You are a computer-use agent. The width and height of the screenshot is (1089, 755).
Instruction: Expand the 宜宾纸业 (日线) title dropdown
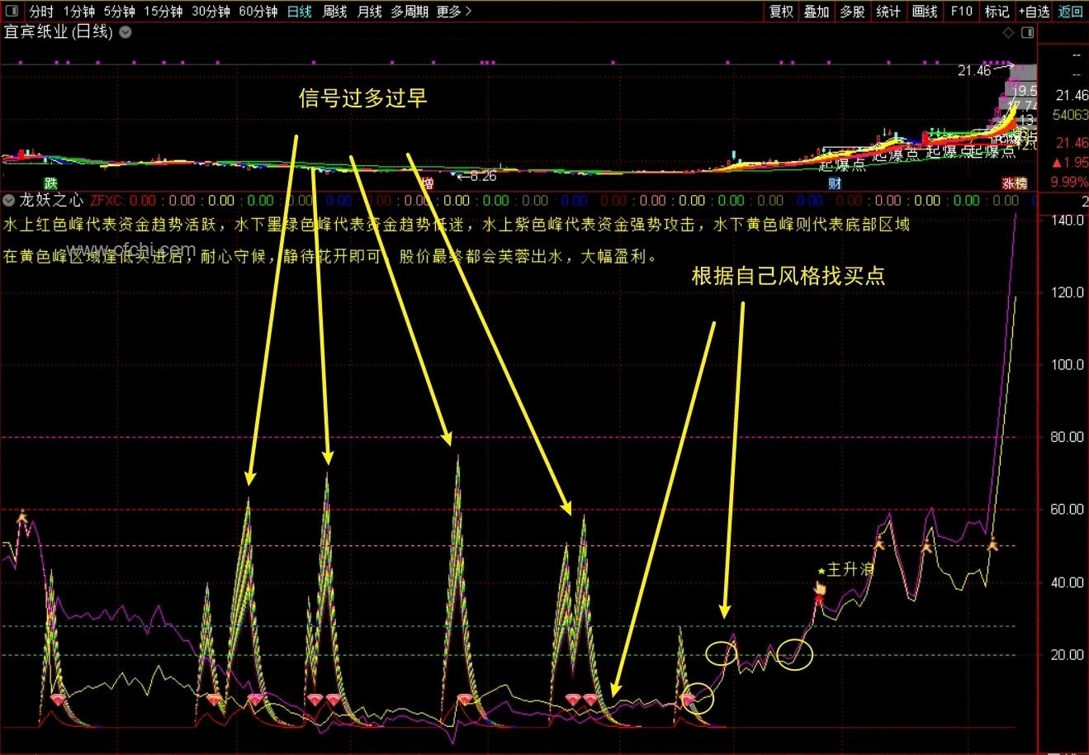[x=125, y=32]
